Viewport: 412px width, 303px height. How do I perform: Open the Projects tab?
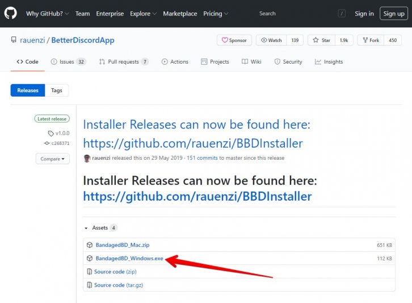coord(215,61)
